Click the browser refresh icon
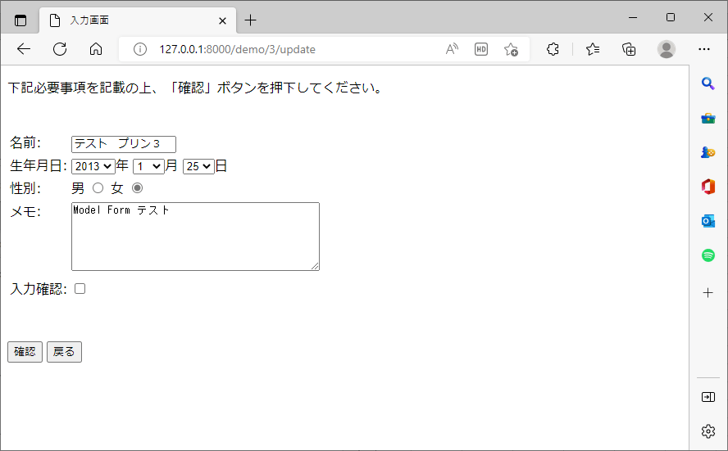Screen dimensions: 728x451 [x=60, y=49]
